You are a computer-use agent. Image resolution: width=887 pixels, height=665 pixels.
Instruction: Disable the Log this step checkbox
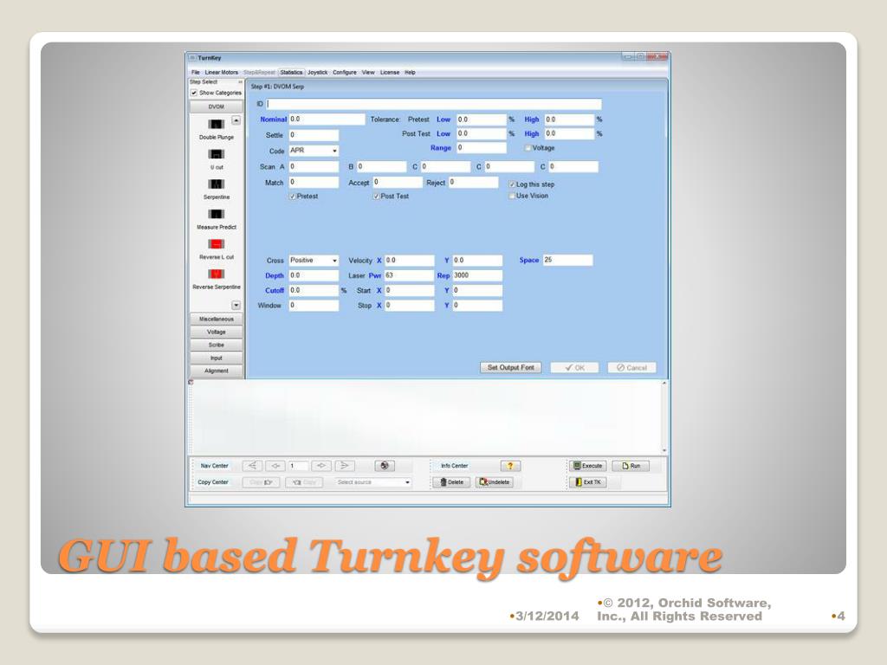(512, 184)
